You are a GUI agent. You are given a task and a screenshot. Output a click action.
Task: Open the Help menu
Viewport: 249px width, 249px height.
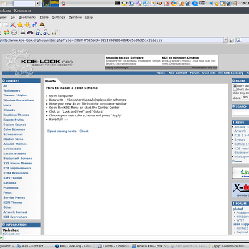point(89,17)
